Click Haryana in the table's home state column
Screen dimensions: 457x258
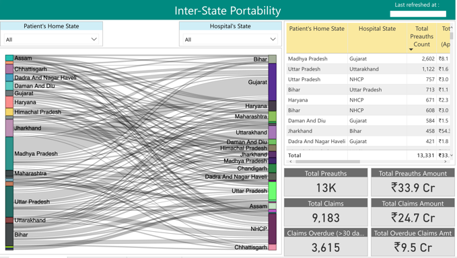pos(297,100)
